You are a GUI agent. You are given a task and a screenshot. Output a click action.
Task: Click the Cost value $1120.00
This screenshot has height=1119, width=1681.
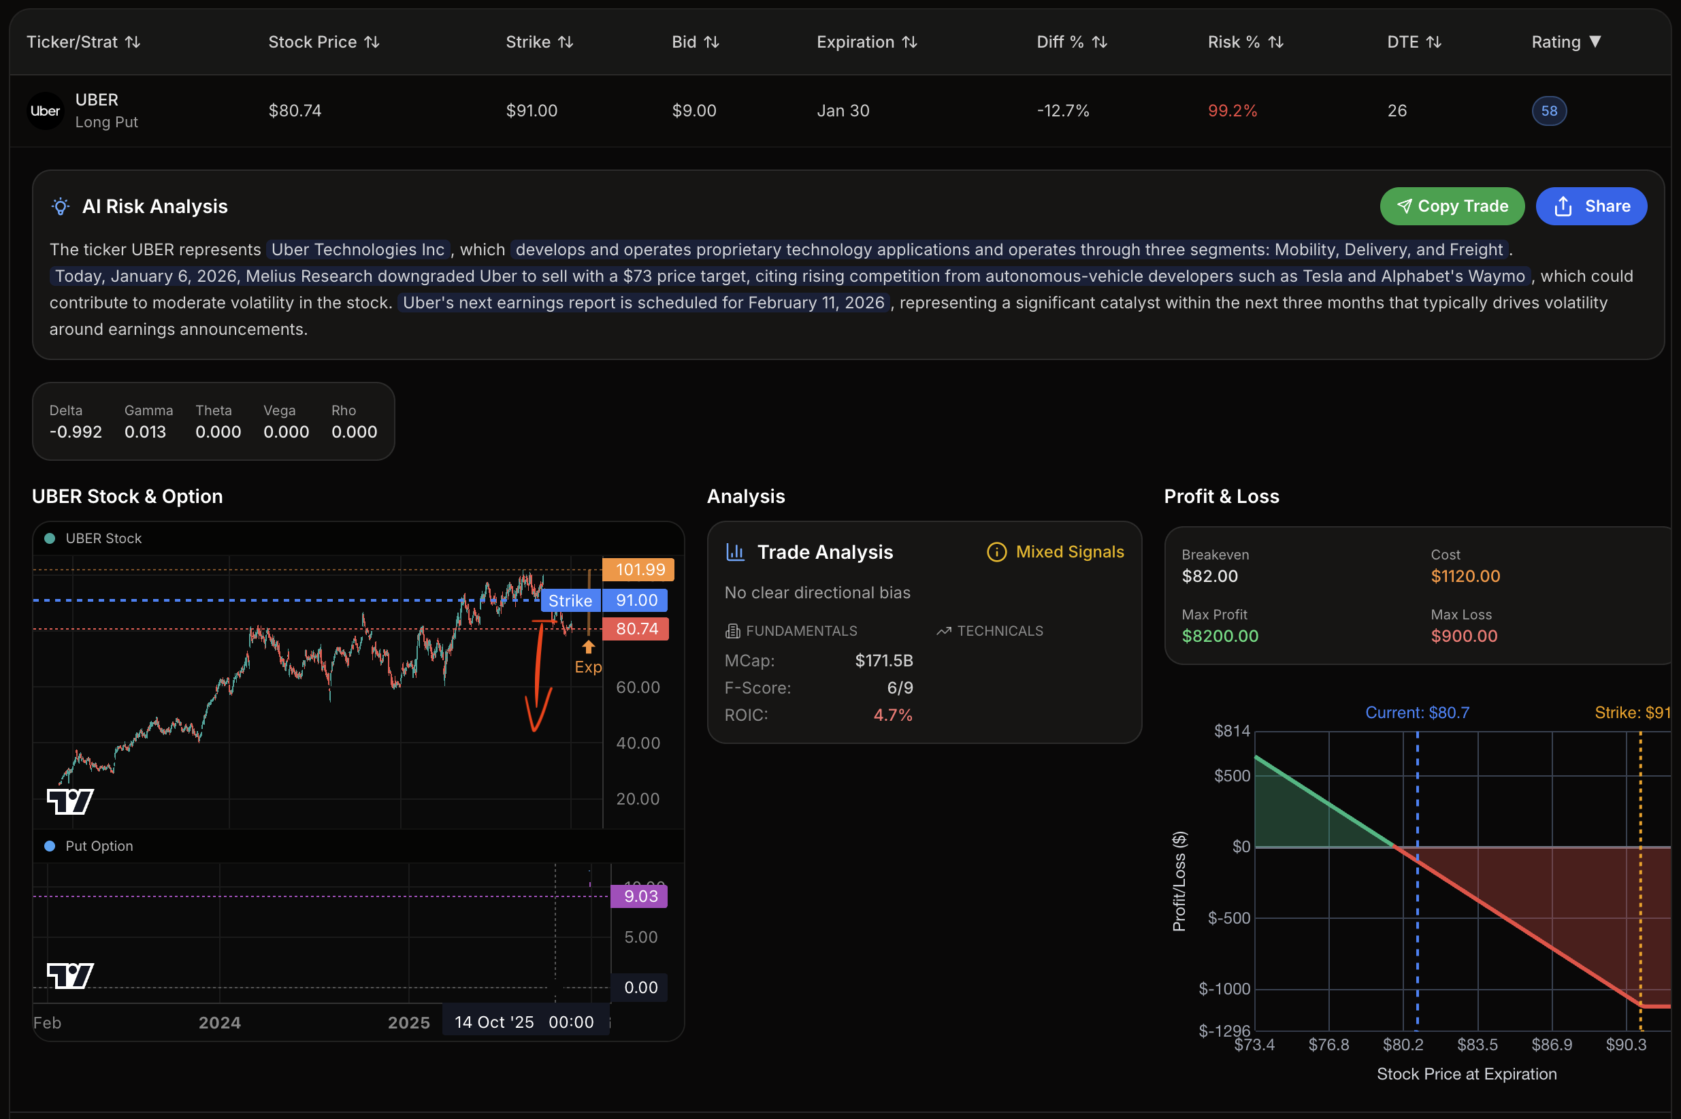coord(1465,576)
